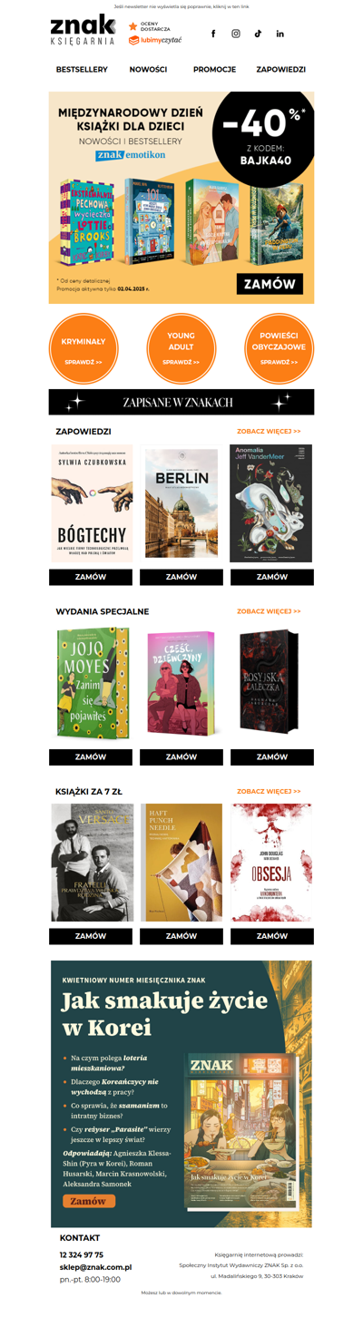Screen dimensions: 363x1317
Task: Click the Berlin book cover
Action: [x=181, y=503]
